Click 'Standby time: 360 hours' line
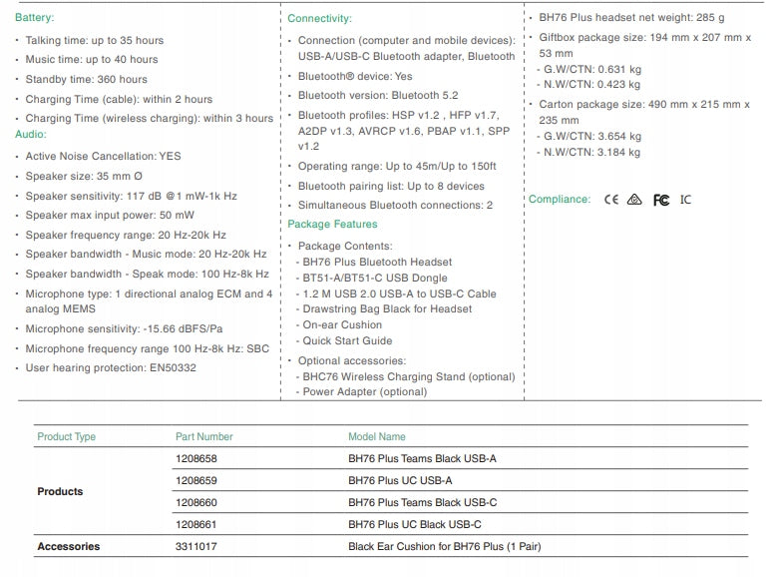The image size is (774, 577). (87, 80)
